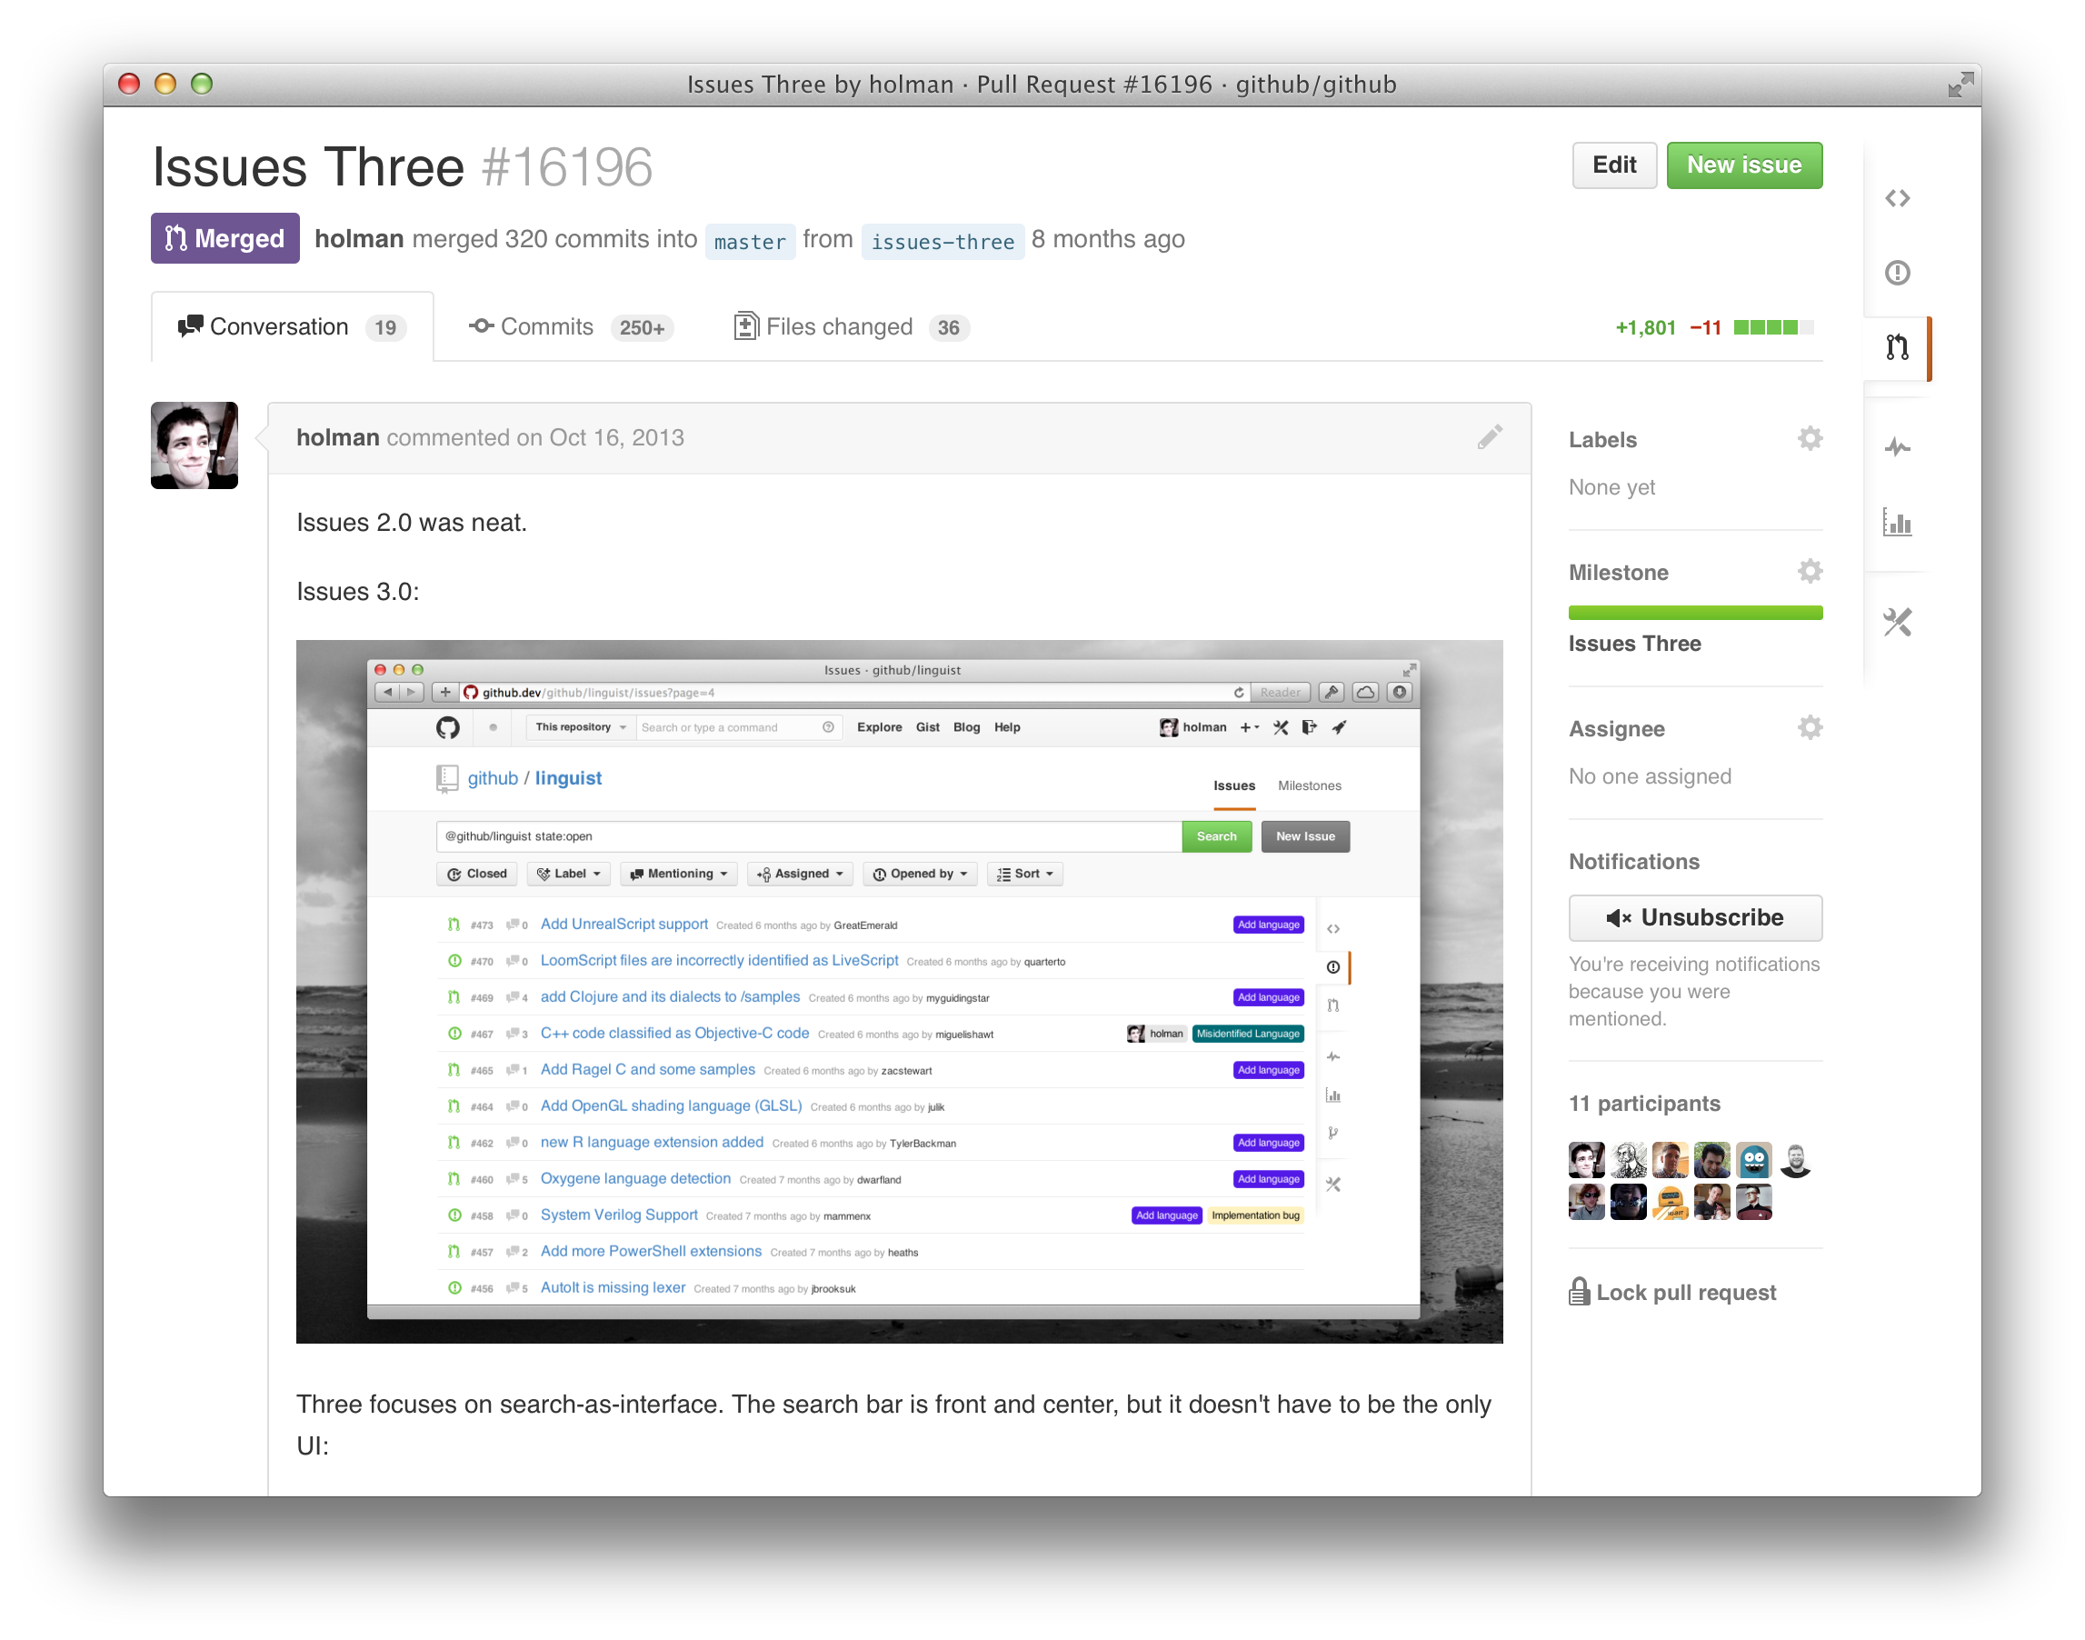Lock pull request conversation
The width and height of the screenshot is (2085, 1640).
(1672, 1293)
